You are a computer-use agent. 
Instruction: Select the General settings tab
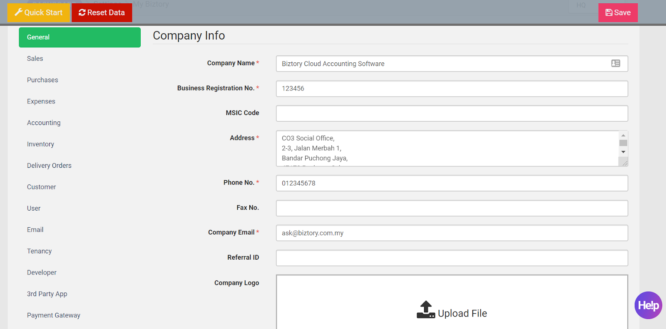click(80, 37)
